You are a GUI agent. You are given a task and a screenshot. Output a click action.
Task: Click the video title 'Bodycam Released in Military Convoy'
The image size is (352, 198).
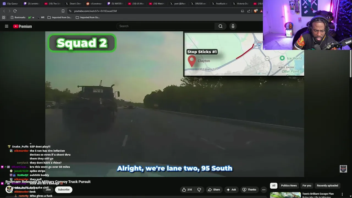(x=48, y=182)
